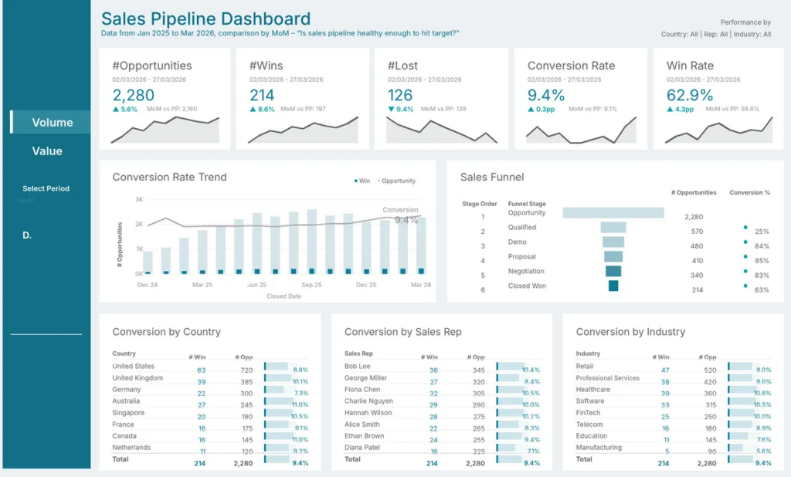Screen dimensions: 791x477
Task: Click the 2,280 value in the #Opportunities card
Action: [133, 95]
